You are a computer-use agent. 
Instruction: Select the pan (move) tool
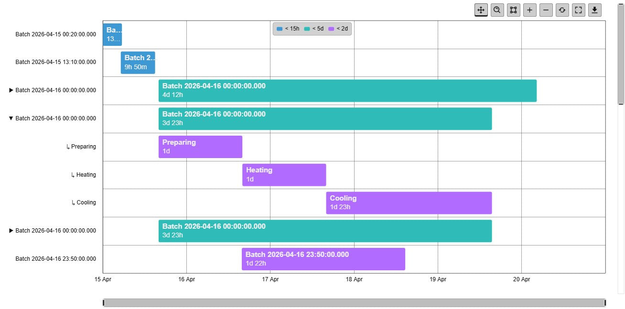click(x=481, y=10)
